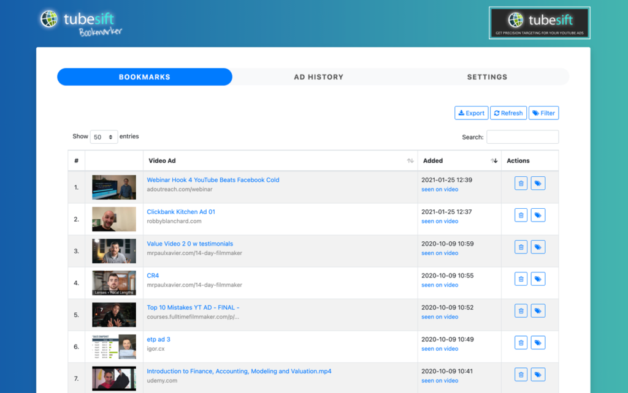Focus the Search input field
Viewport: 628px width, 393px height.
(x=523, y=137)
